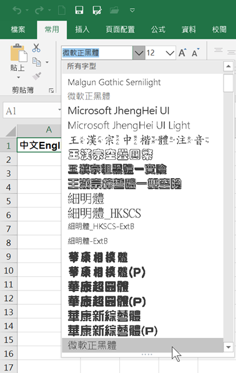Click the Name Box showing A1

point(30,111)
